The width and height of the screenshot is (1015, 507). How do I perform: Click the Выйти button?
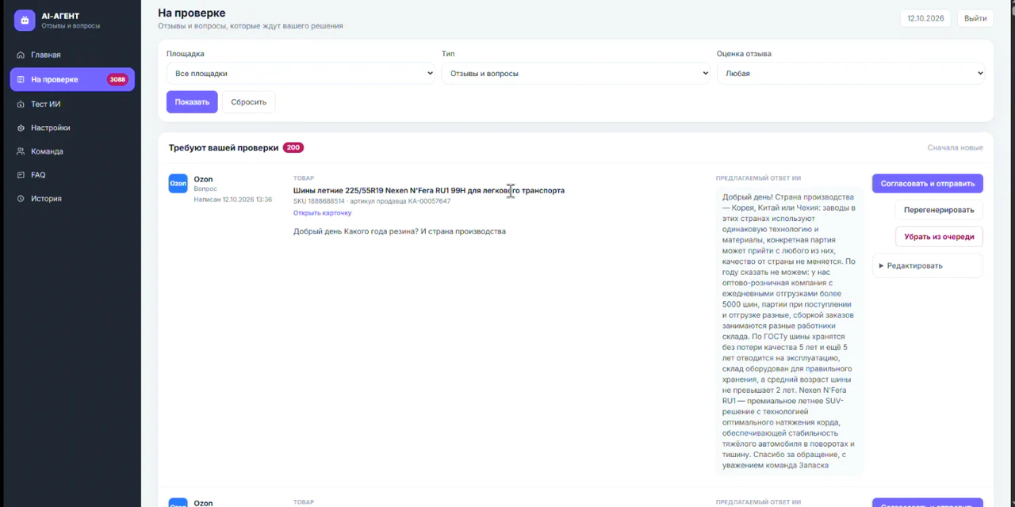[975, 18]
